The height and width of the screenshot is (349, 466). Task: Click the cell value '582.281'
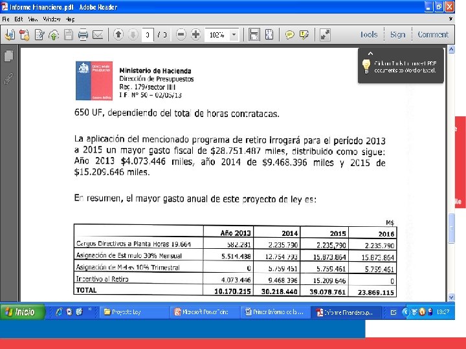239,245
